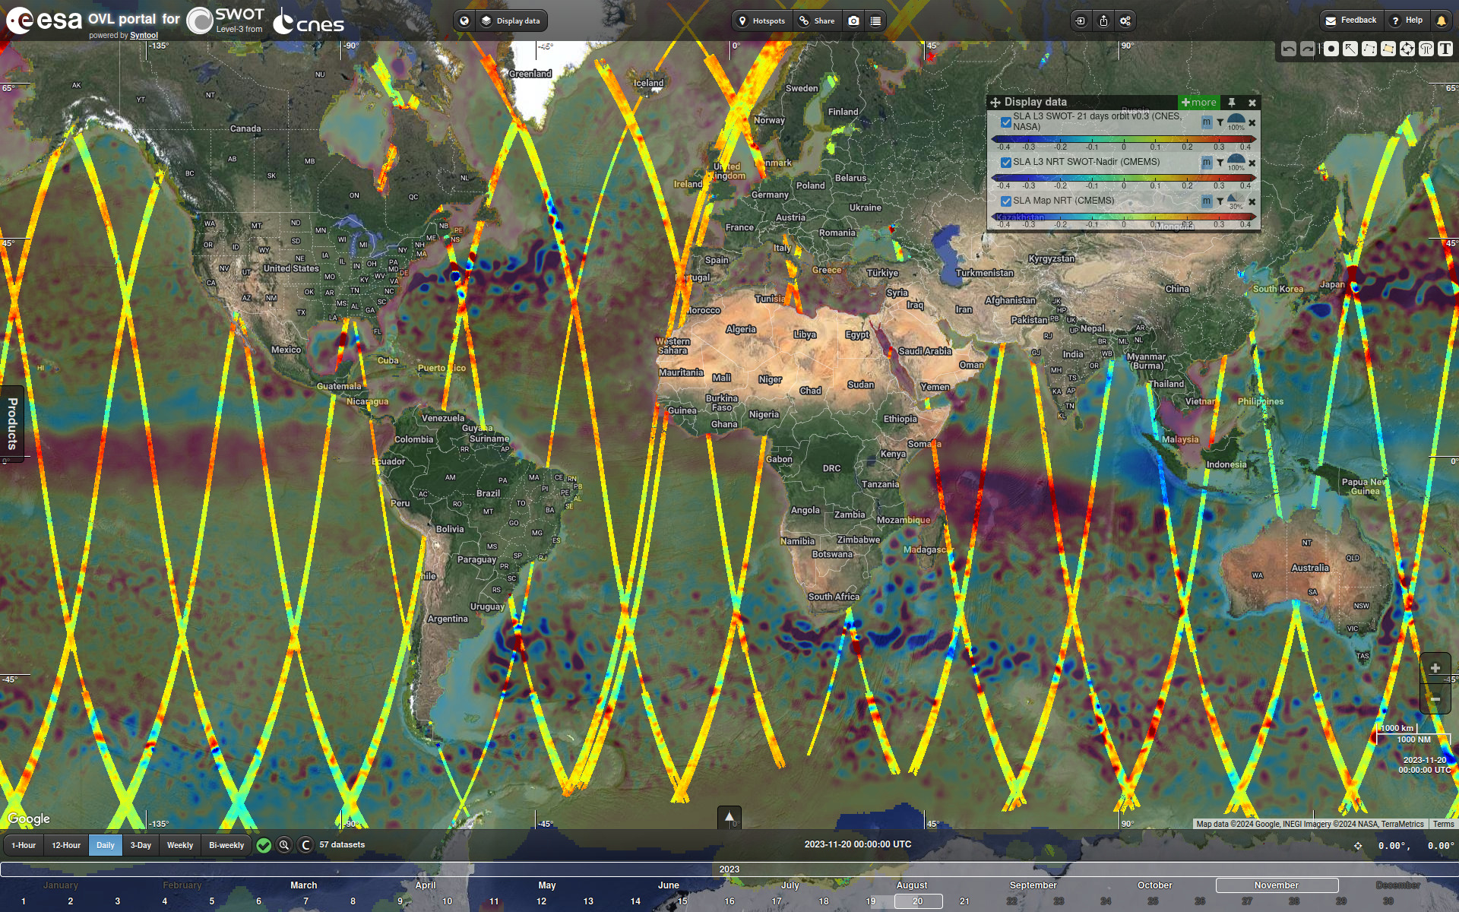The image size is (1459, 912).
Task: Click the undo arrow in drawing toolbar
Action: click(x=1289, y=49)
